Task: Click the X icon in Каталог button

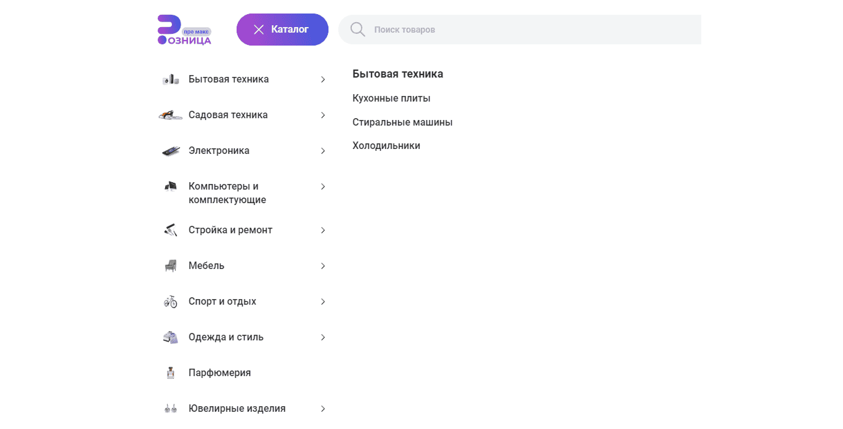Action: coord(259,30)
